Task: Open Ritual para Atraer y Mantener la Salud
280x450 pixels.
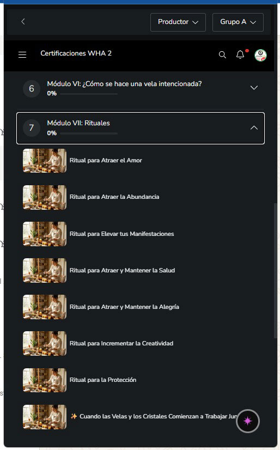Action: click(x=122, y=270)
